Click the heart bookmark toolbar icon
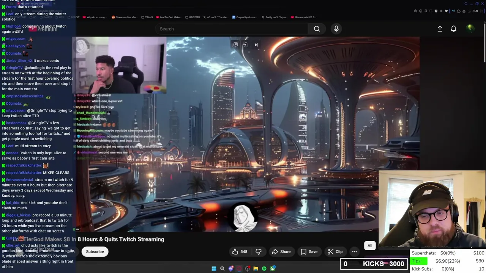The height and width of the screenshot is (273, 486). (x=446, y=11)
